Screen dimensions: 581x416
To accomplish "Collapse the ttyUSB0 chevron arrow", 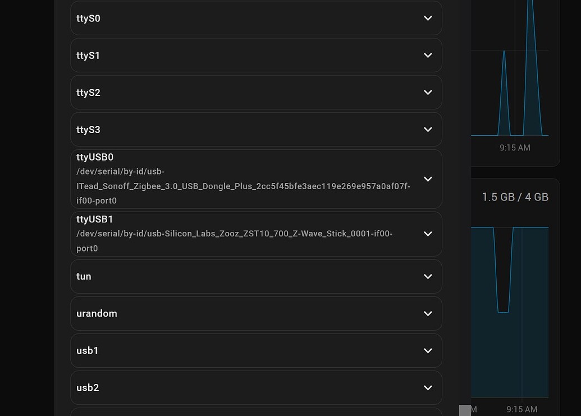I will point(427,179).
